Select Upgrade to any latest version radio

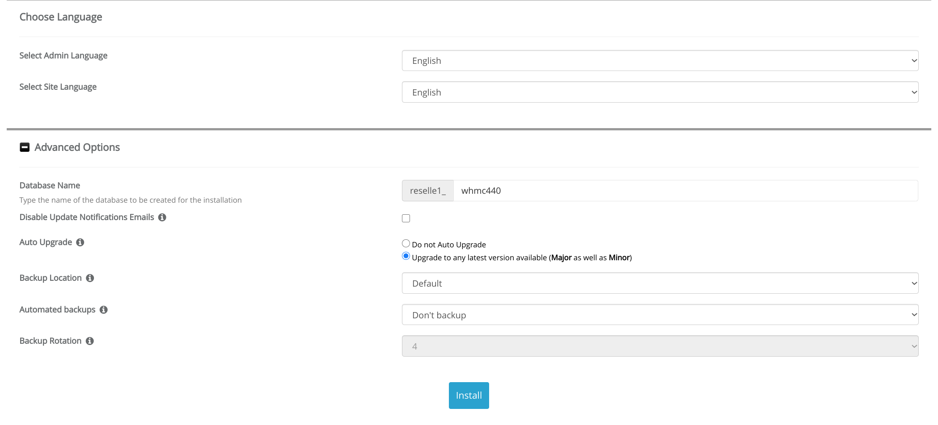pyautogui.click(x=406, y=256)
